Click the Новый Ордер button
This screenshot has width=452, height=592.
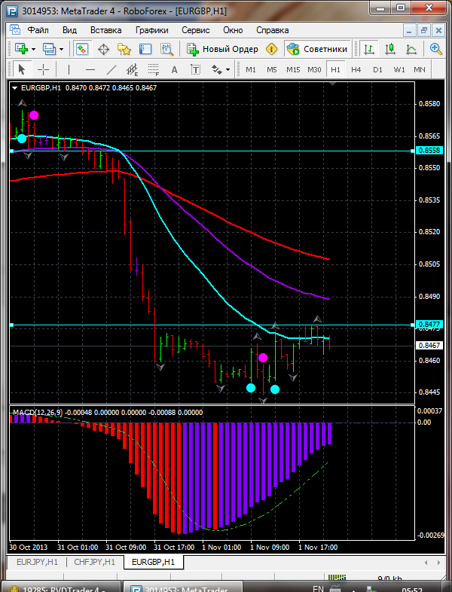click(x=222, y=49)
